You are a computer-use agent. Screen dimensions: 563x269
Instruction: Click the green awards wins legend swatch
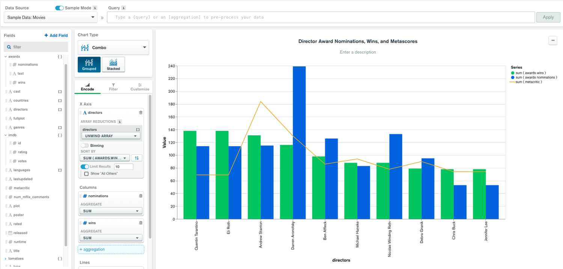[x=513, y=73]
